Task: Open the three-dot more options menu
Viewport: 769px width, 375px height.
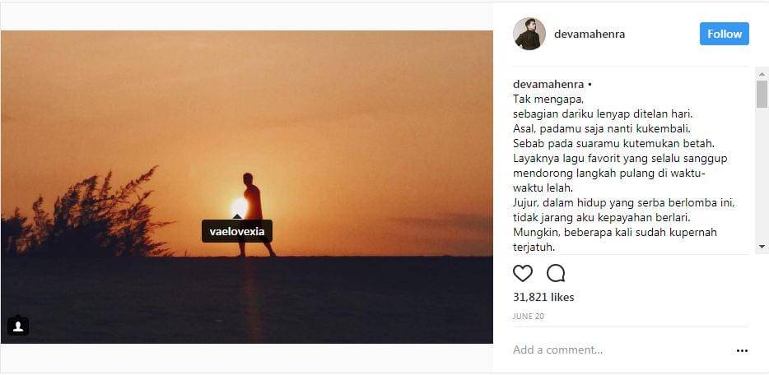Action: click(742, 350)
